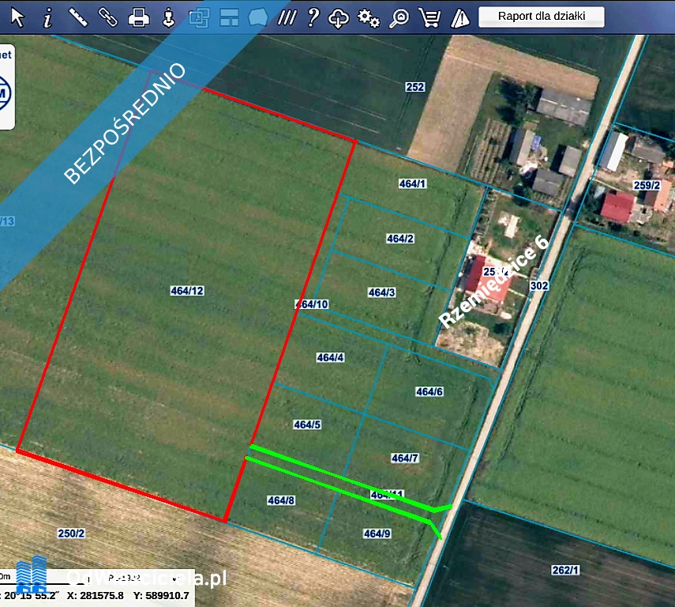Click the chain link icon
Viewport: 675px width, 607px height.
107,17
